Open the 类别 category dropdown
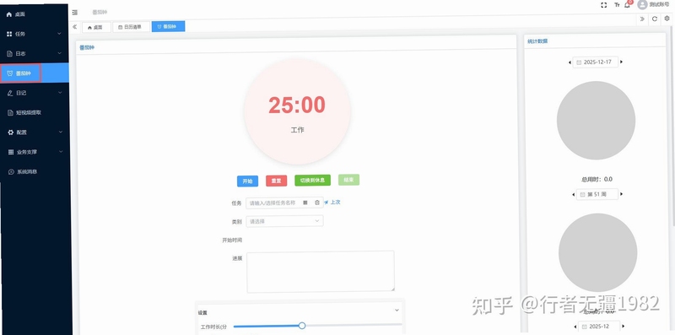This screenshot has width=675, height=335. pyautogui.click(x=284, y=221)
